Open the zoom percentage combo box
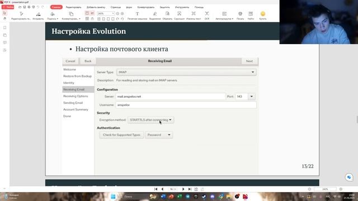The image size is (358, 201). [106, 13]
